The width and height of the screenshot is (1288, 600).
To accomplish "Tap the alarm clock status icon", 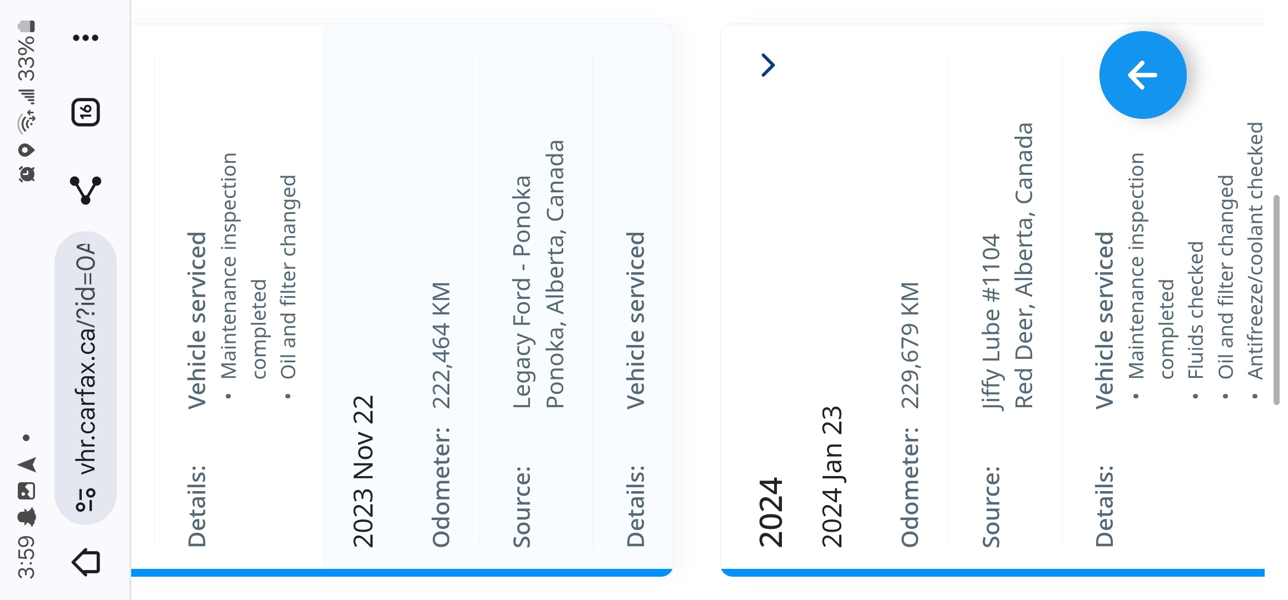I will click(x=26, y=174).
